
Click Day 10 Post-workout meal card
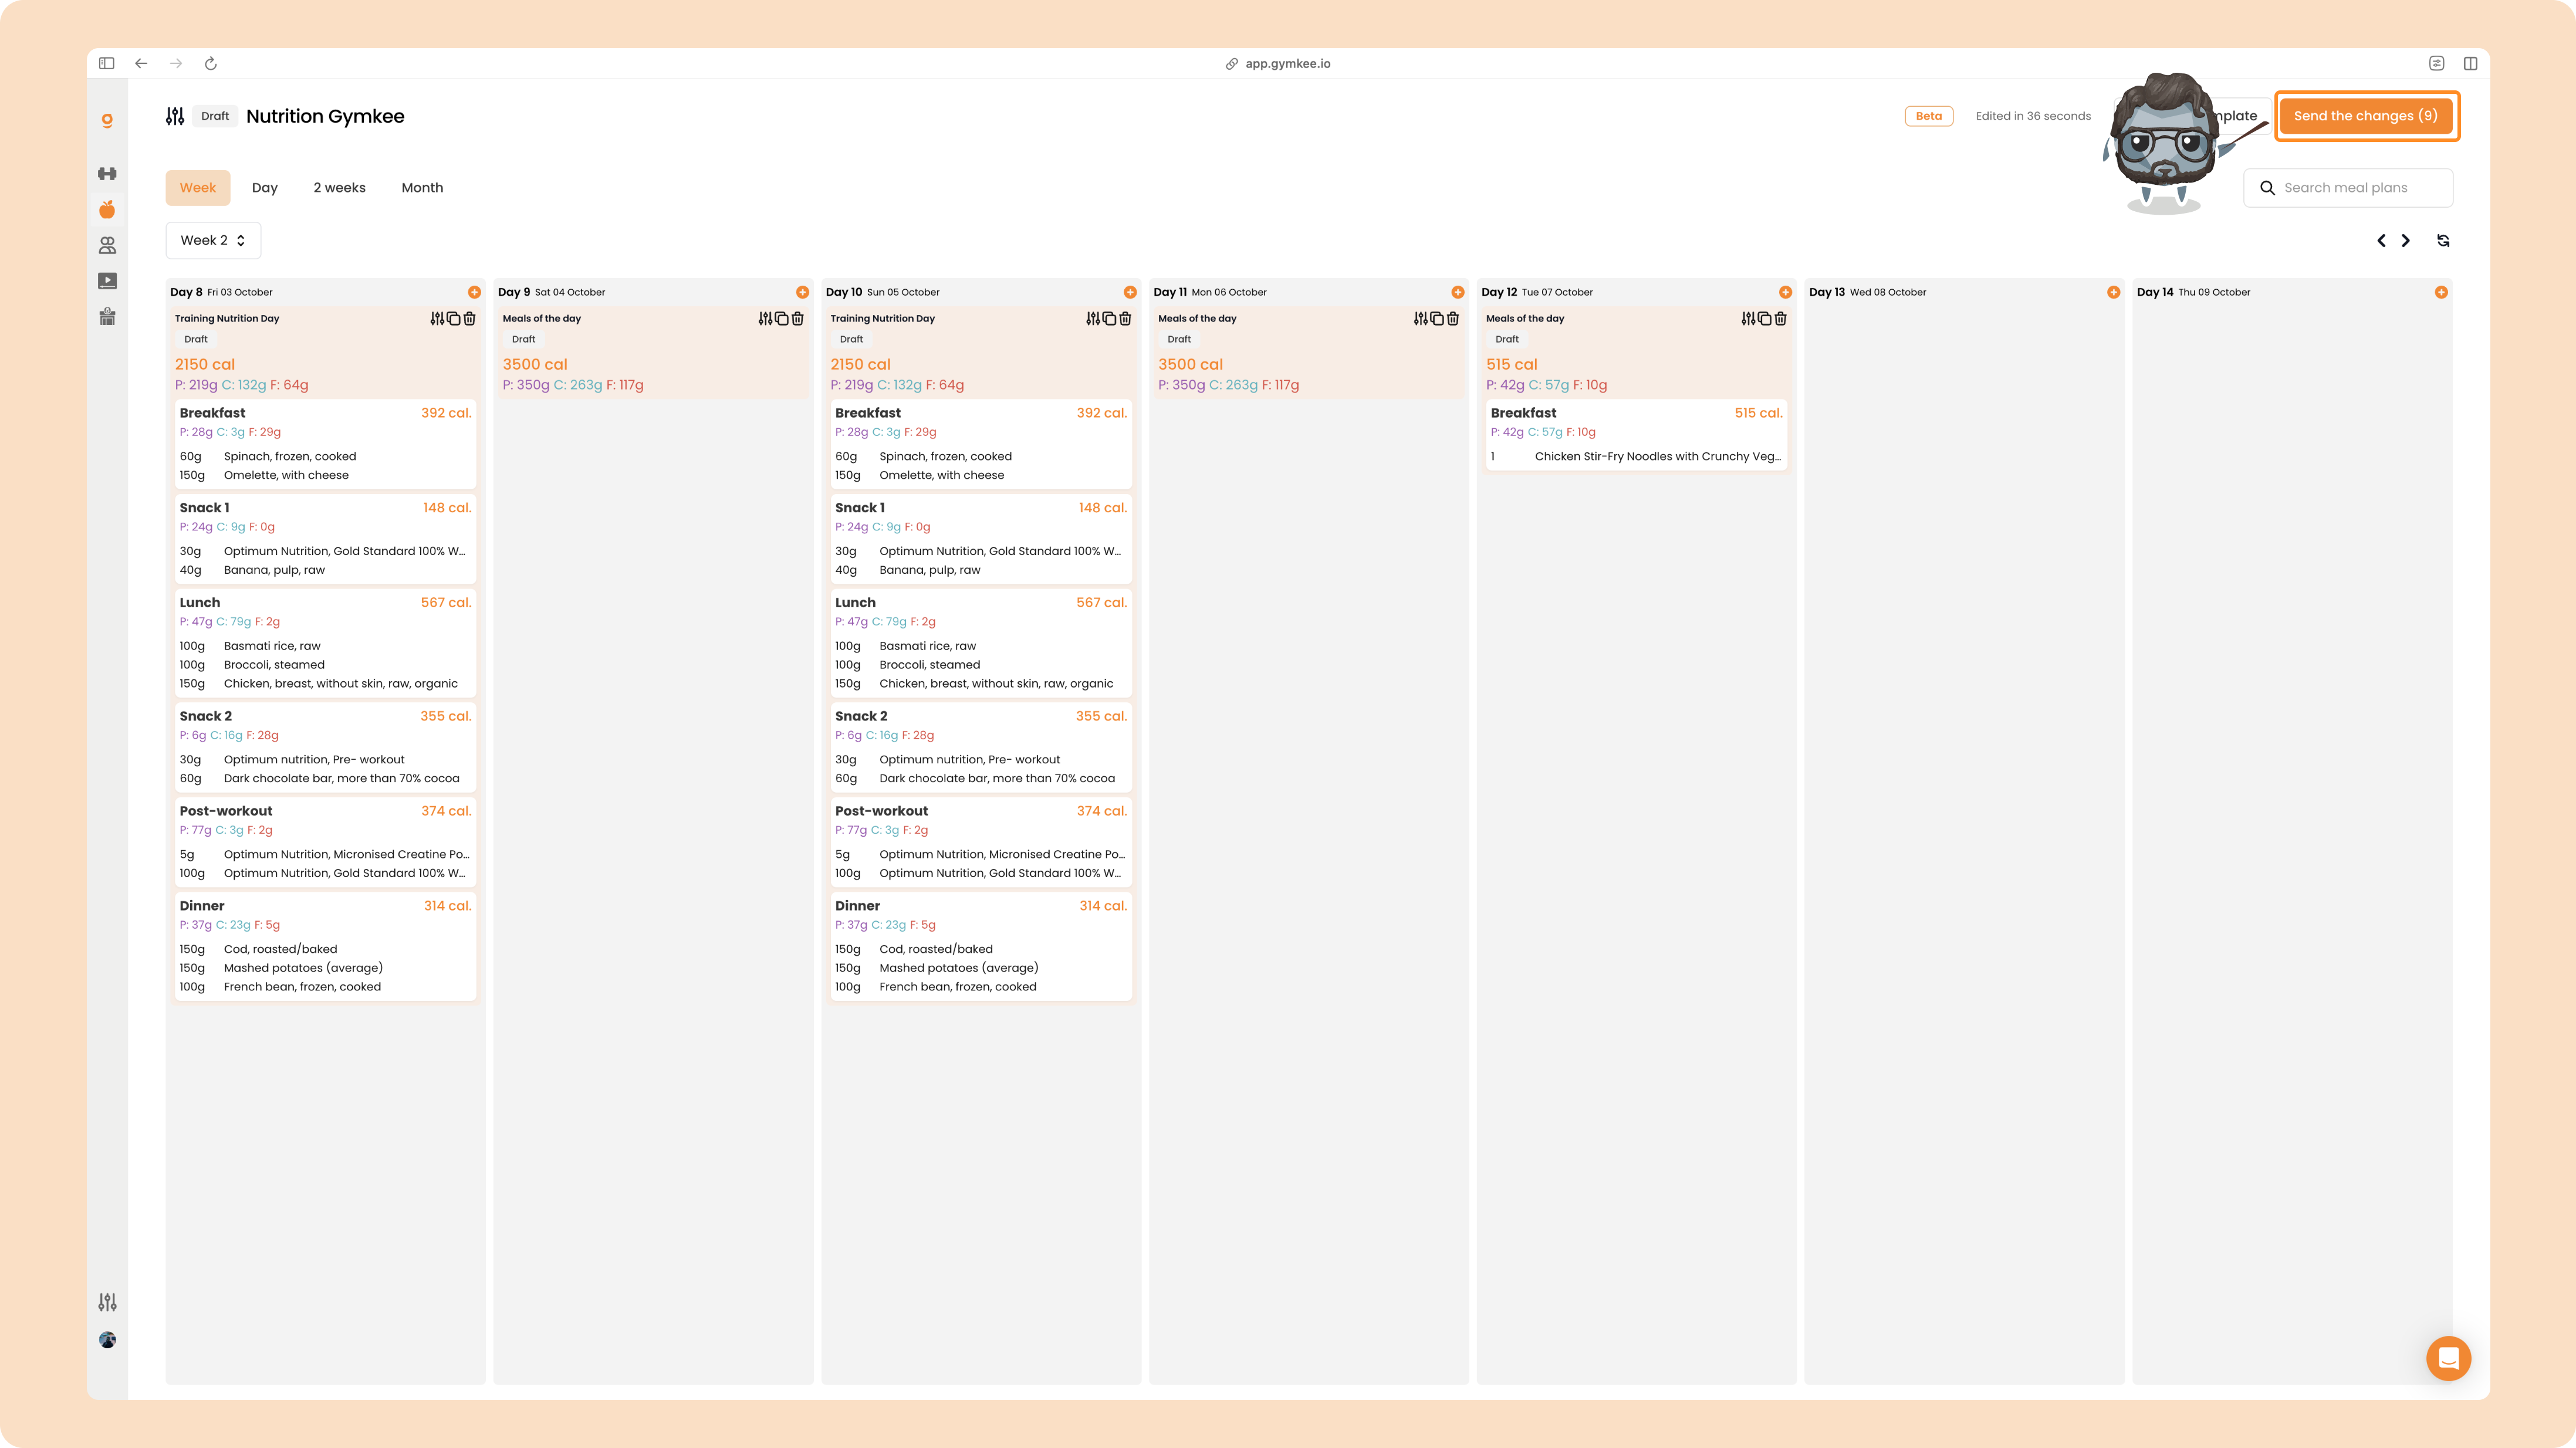coord(981,842)
